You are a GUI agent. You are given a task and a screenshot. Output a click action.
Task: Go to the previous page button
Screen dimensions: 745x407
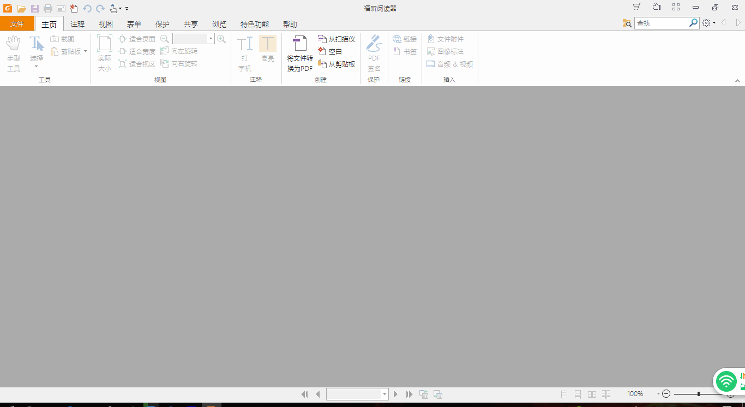click(318, 394)
